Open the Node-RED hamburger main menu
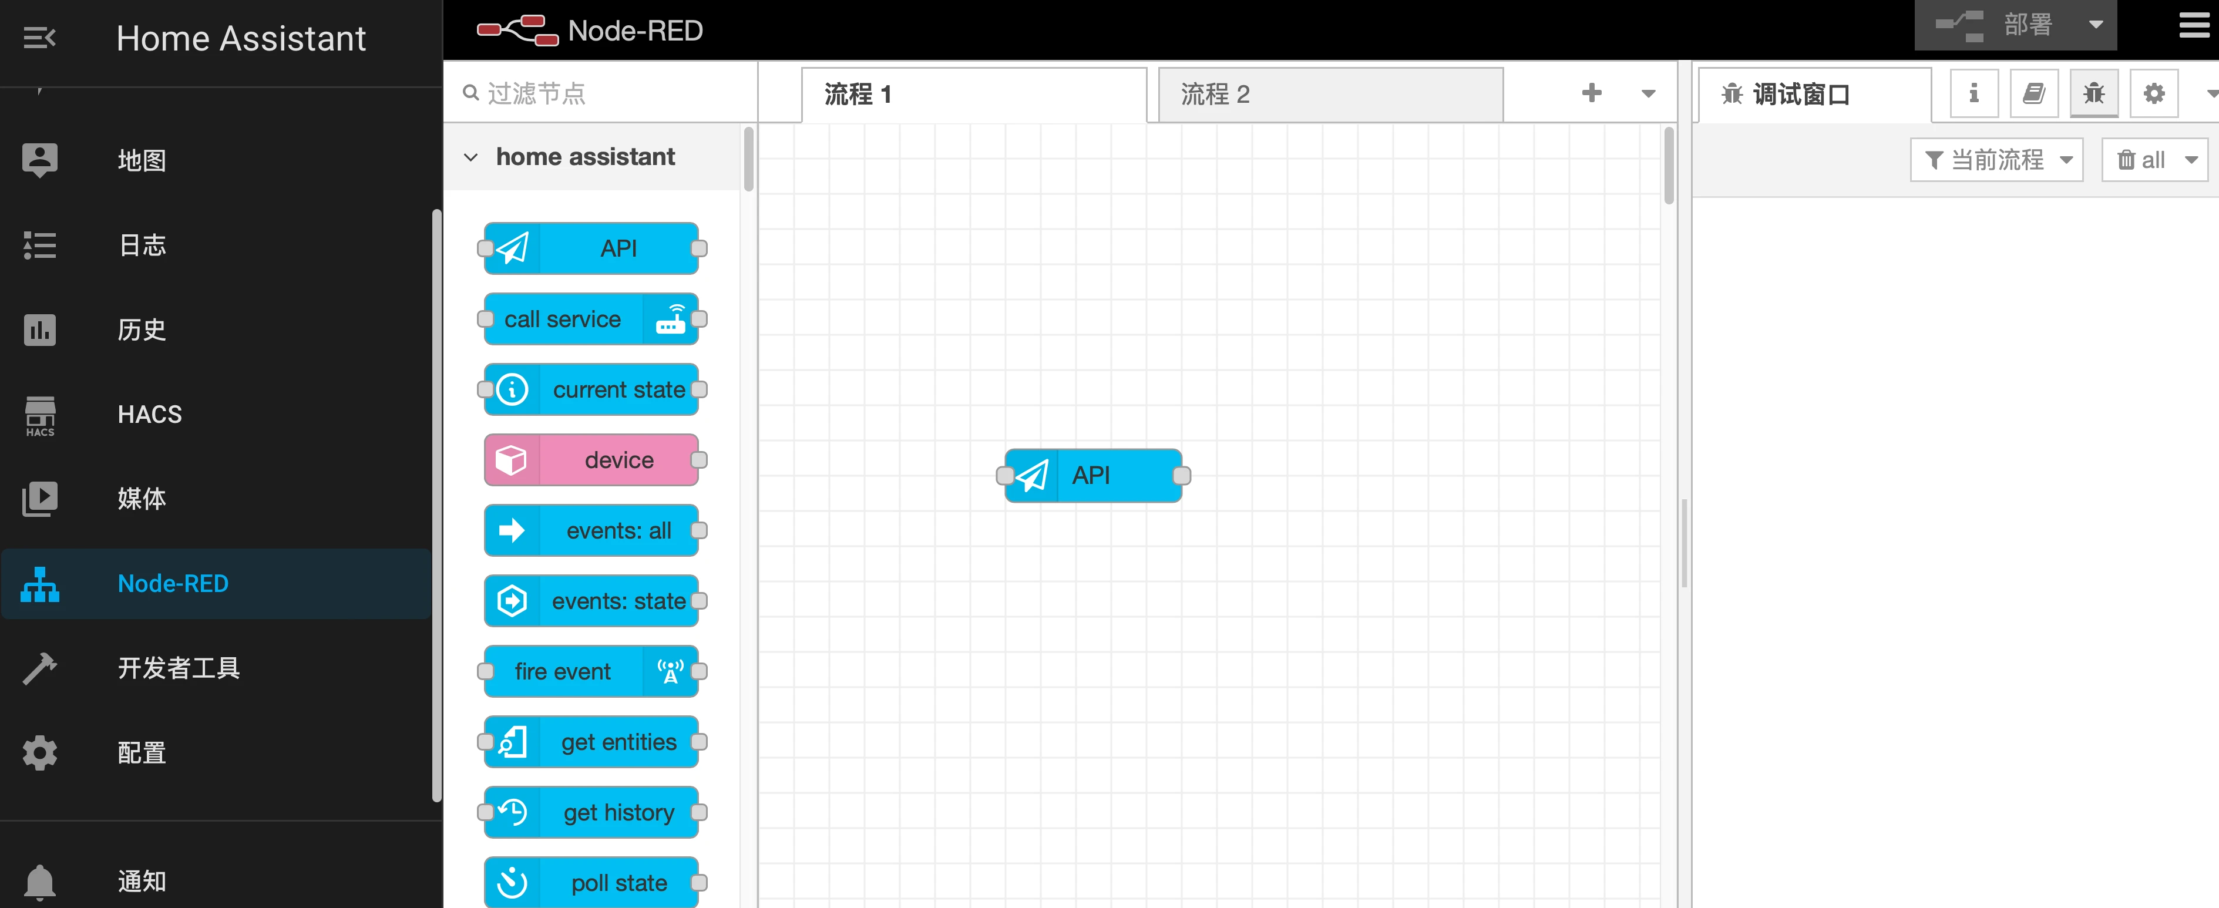2219x908 pixels. click(2193, 26)
